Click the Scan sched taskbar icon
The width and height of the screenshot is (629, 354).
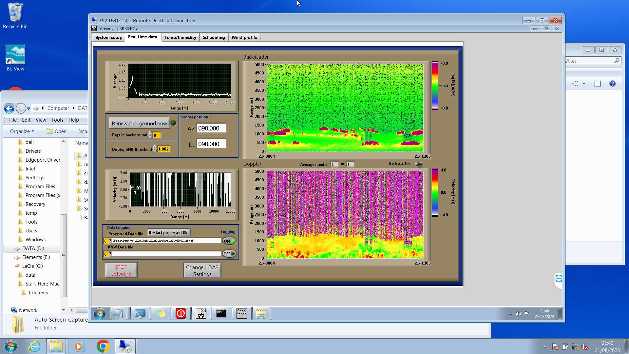[241, 314]
